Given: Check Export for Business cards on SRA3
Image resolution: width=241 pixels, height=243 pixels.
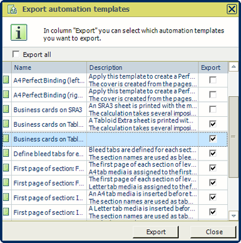Looking at the screenshot, I should (213, 109).
